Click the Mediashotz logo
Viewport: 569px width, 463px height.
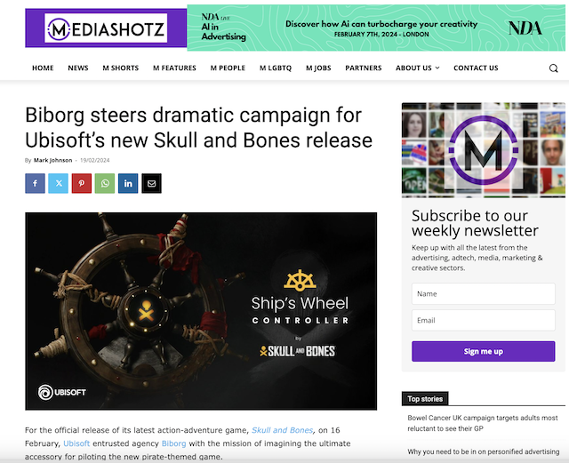click(x=106, y=28)
